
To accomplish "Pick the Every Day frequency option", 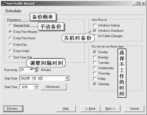I will coord(10,45).
